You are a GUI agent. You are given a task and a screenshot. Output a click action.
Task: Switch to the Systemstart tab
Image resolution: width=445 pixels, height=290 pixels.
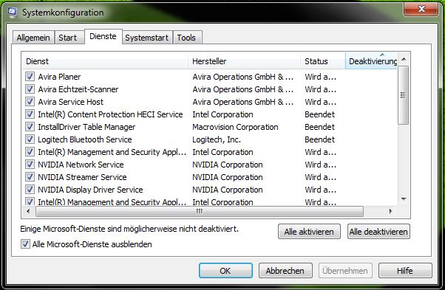[x=146, y=38]
